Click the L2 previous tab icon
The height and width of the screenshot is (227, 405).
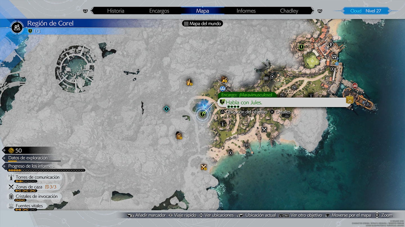click(85, 11)
